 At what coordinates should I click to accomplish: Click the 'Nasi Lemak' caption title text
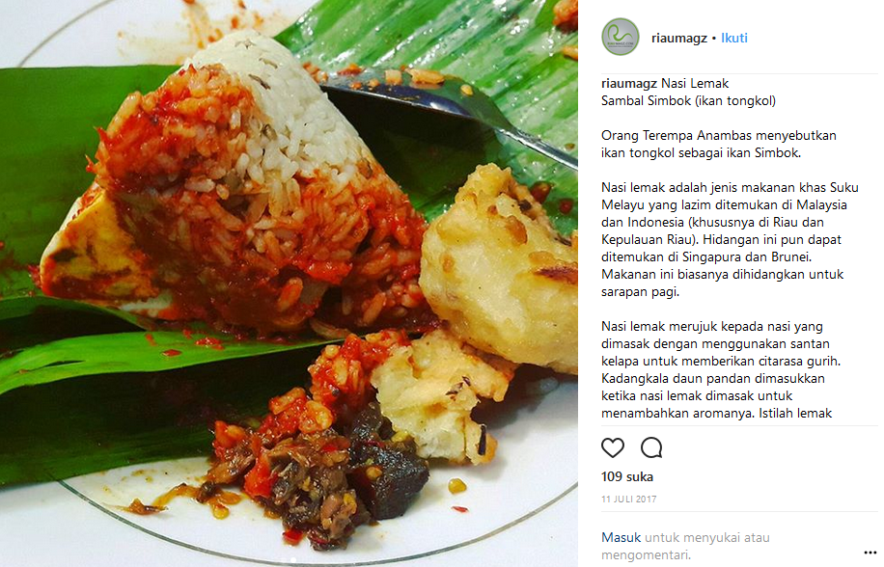click(695, 83)
